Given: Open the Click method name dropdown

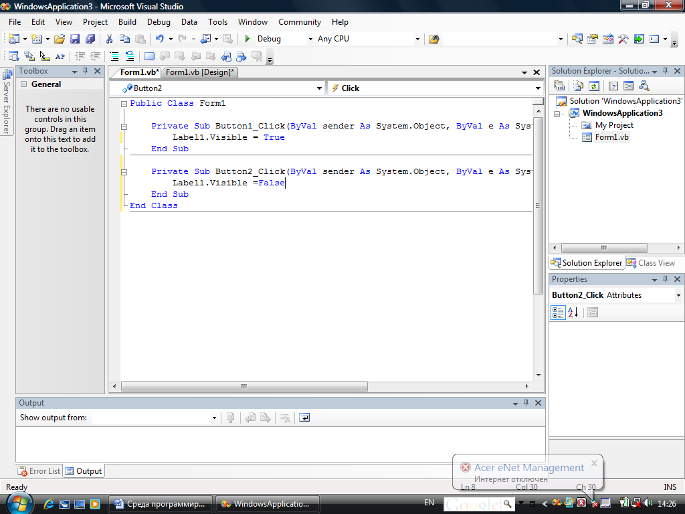Looking at the screenshot, I should [538, 88].
